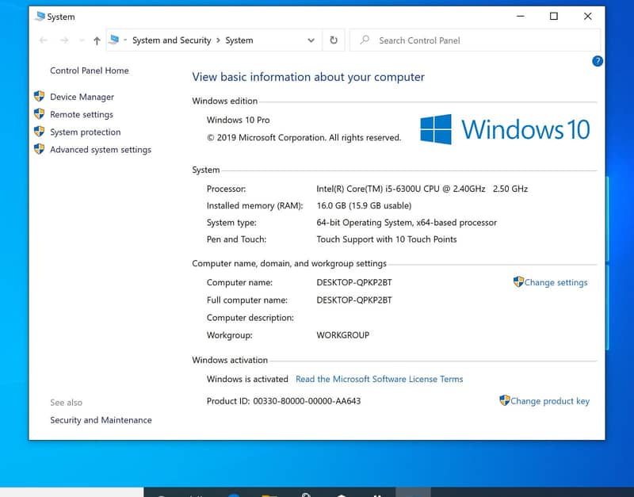The height and width of the screenshot is (497, 634).
Task: Focus the Search Control Panel field
Action: tap(475, 40)
